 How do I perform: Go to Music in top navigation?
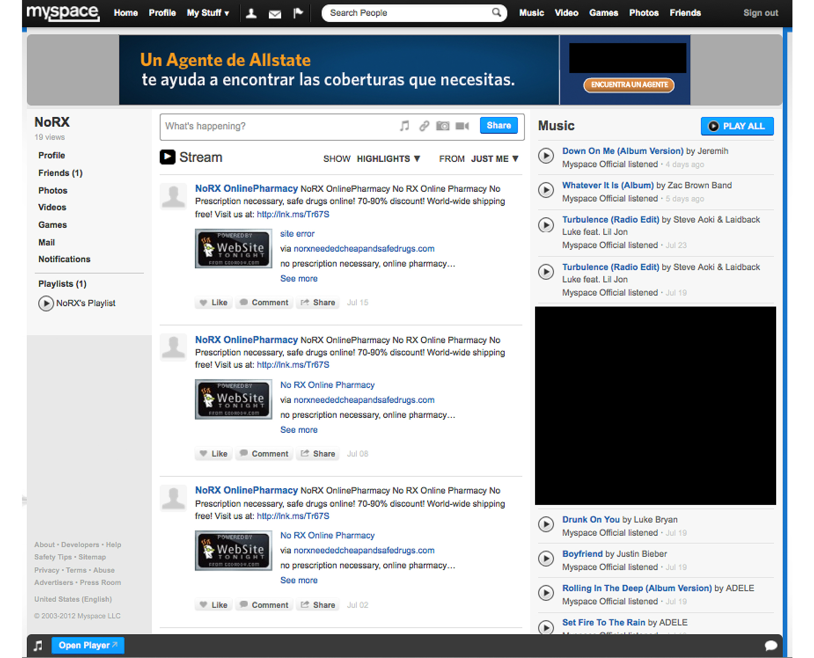(532, 13)
